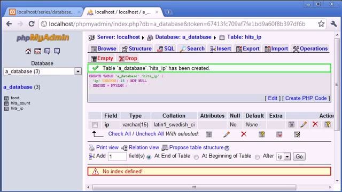Click the a_database (3) sidebar link
Image resolution: width=342 pixels, height=192 pixels.
pyautogui.click(x=22, y=87)
